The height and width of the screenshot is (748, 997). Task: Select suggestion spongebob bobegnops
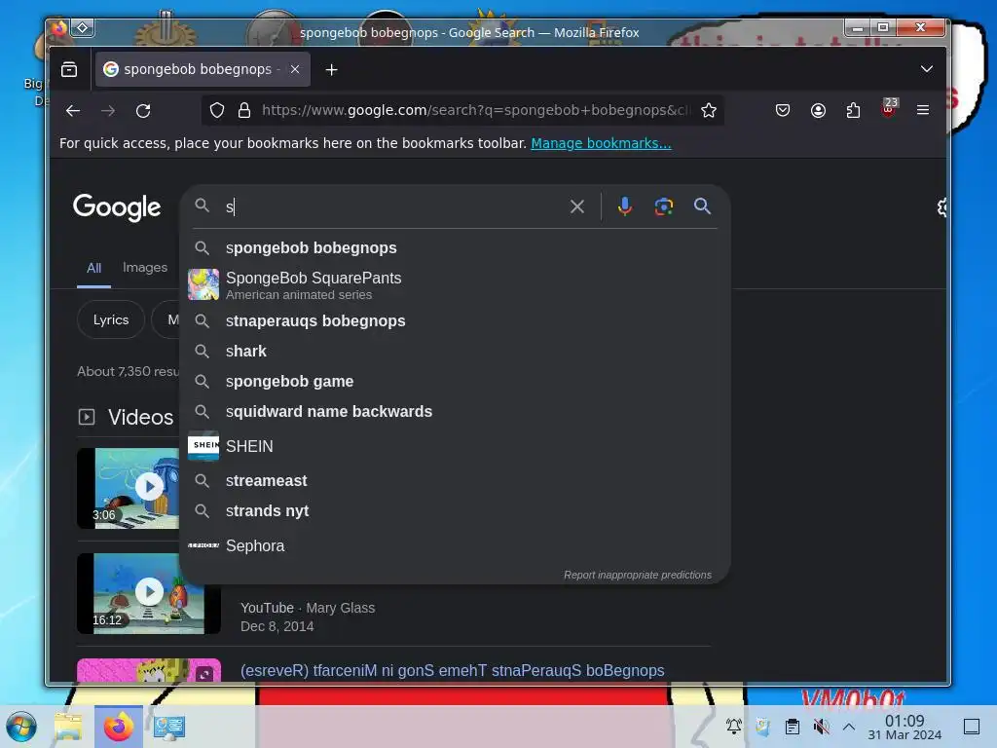(454, 248)
